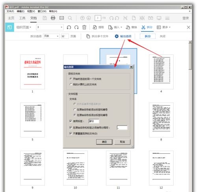The width and height of the screenshot is (197, 192).
Task: Select page 4 thumbnail
Action: [161, 72]
